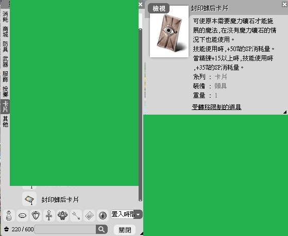The image size is (288, 236).
Task: Select the 封印蜂后卡片 name in the list
Action: [x=60, y=199]
